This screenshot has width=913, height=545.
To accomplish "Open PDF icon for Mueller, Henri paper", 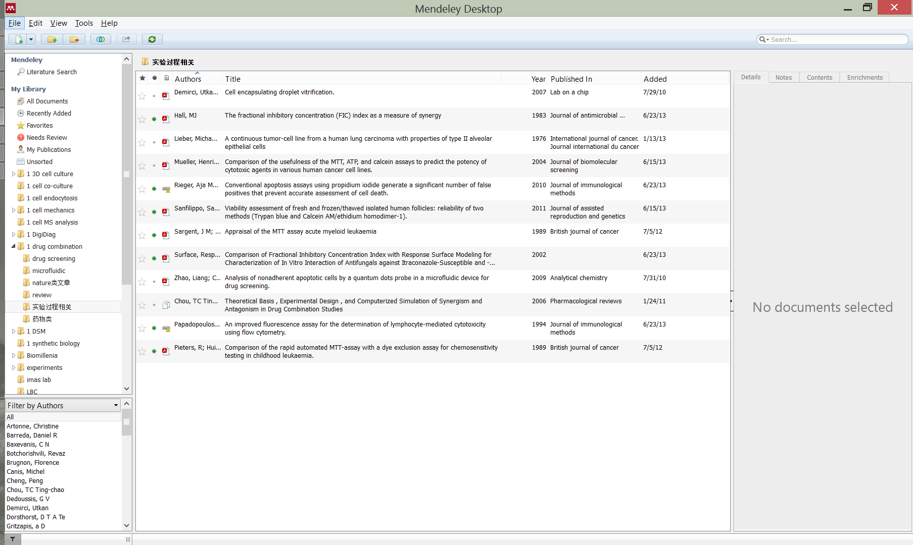I will 166,166.
